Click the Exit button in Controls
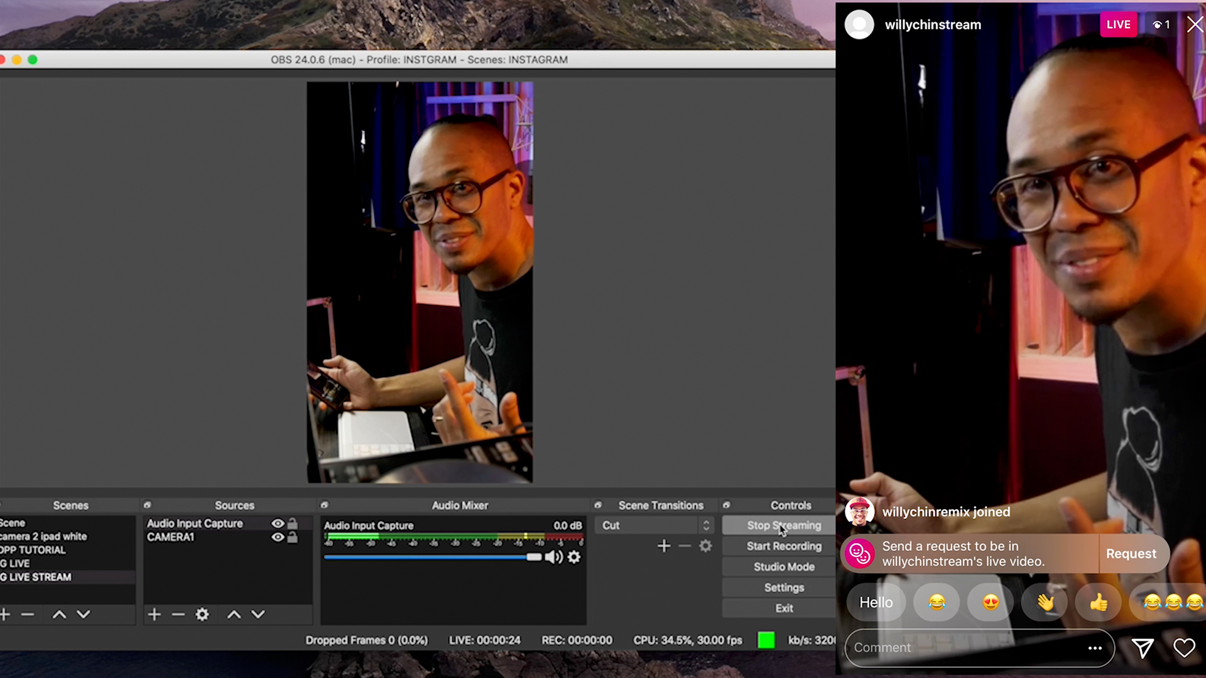This screenshot has height=678, width=1206. pyautogui.click(x=779, y=608)
